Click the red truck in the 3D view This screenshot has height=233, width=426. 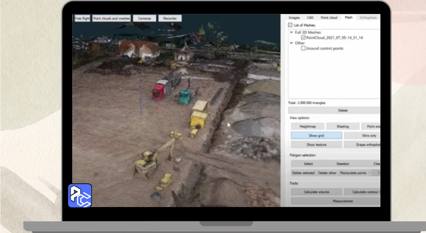pyautogui.click(x=159, y=91)
